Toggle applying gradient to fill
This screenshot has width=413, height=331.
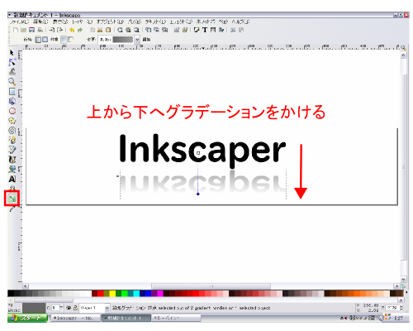64,40
